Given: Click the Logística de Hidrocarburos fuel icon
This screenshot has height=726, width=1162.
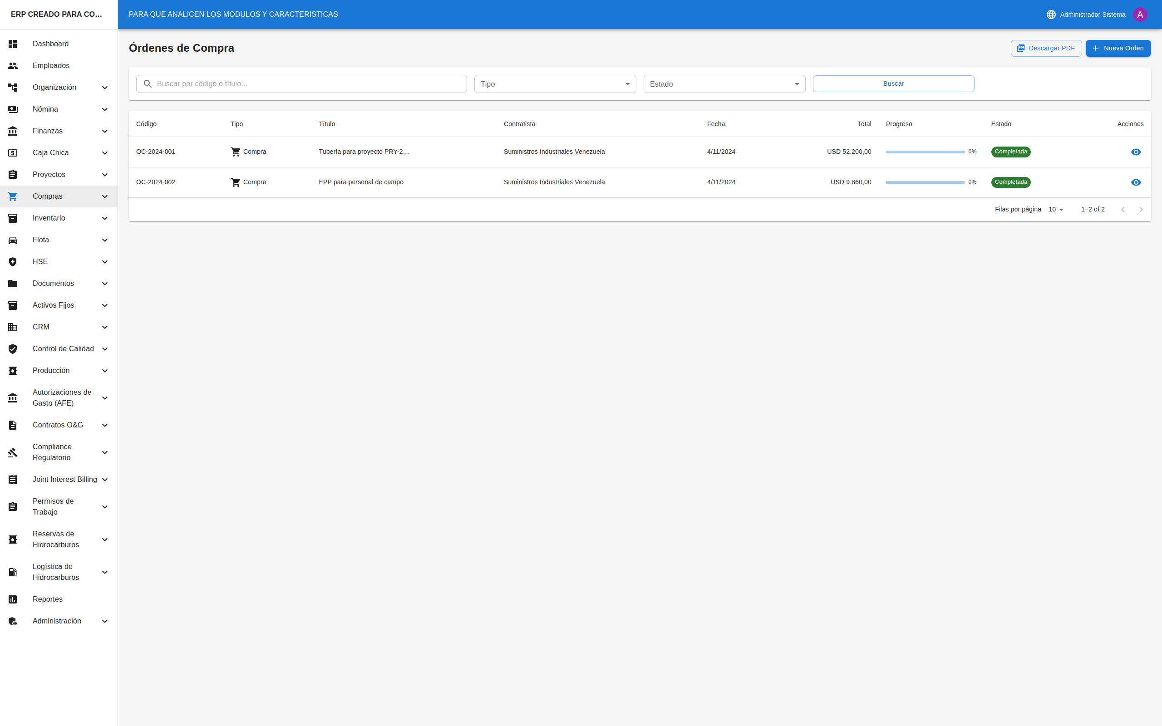Looking at the screenshot, I should (13, 572).
